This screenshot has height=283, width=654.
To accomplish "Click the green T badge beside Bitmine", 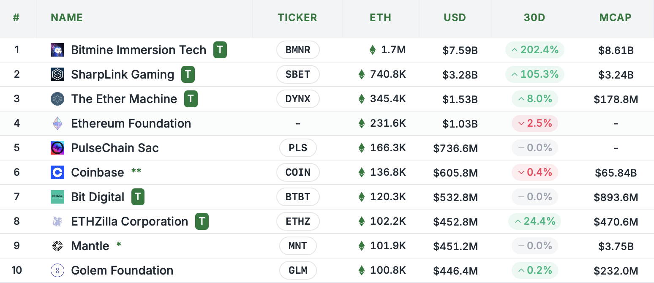I will coord(220,50).
